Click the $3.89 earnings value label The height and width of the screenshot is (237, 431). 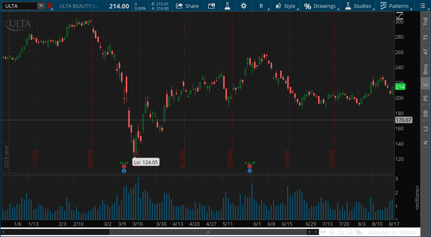124,163
